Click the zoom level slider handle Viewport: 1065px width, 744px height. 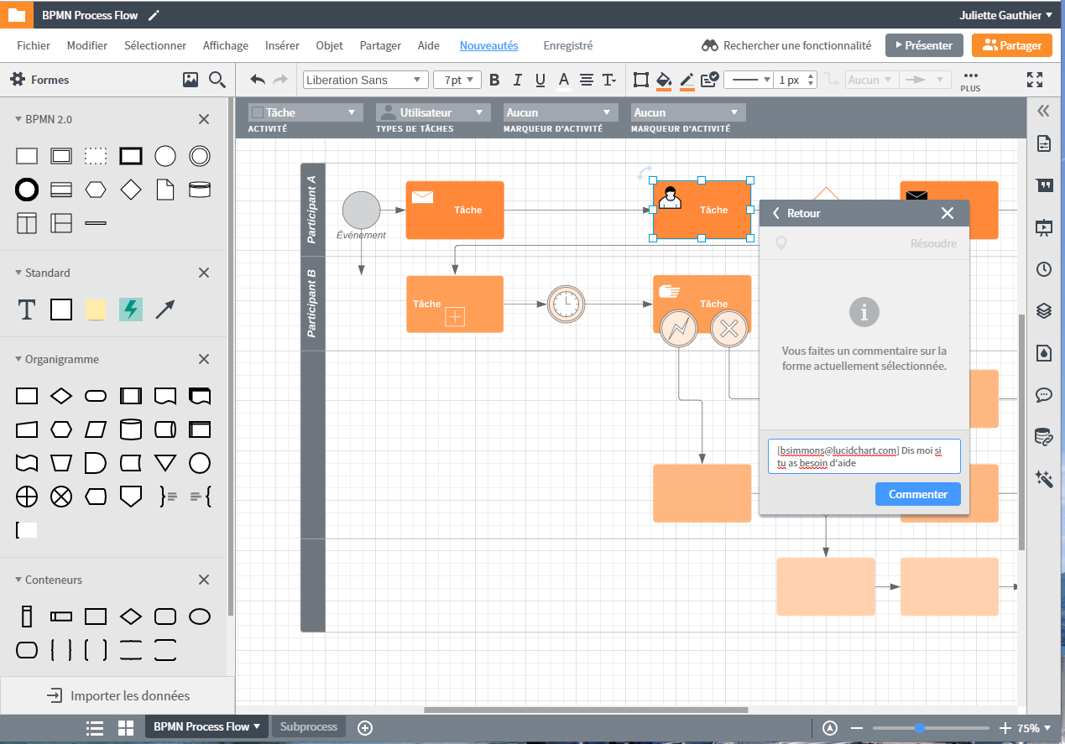[920, 728]
